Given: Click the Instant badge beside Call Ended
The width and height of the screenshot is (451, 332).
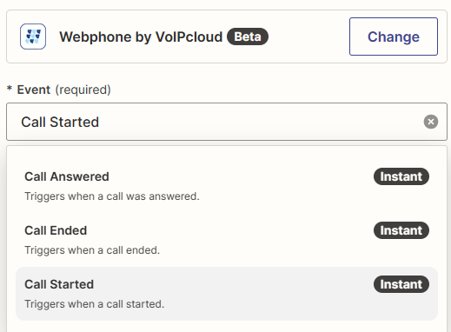Looking at the screenshot, I should point(401,230).
